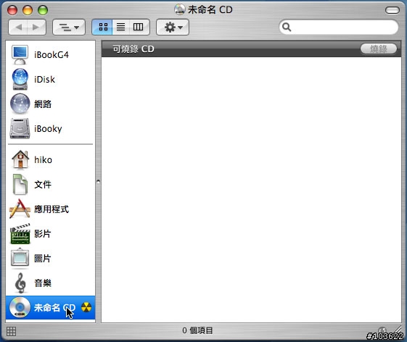Switch to column view
Image resolution: width=407 pixels, height=342 pixels.
pos(139,27)
